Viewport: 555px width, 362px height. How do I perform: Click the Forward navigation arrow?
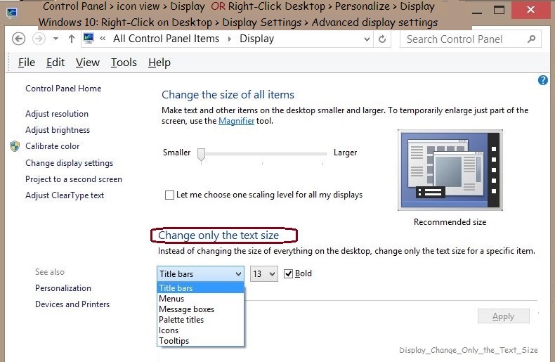[39, 39]
